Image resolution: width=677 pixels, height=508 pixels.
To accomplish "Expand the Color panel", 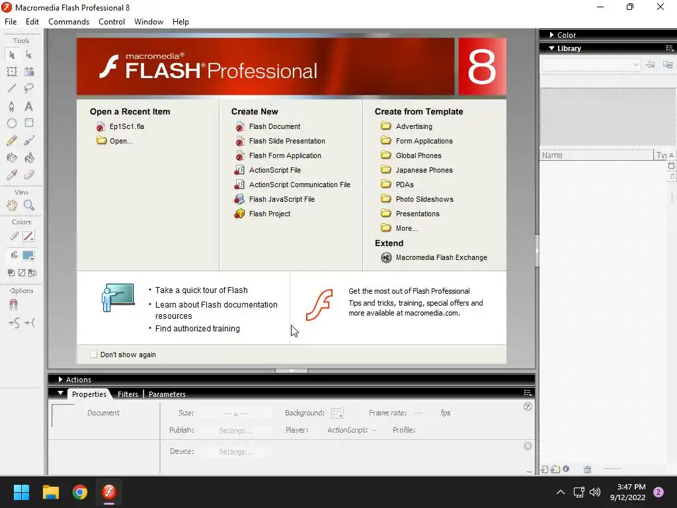I will 552,34.
